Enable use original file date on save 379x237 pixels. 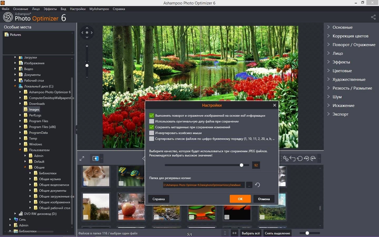tap(151, 121)
